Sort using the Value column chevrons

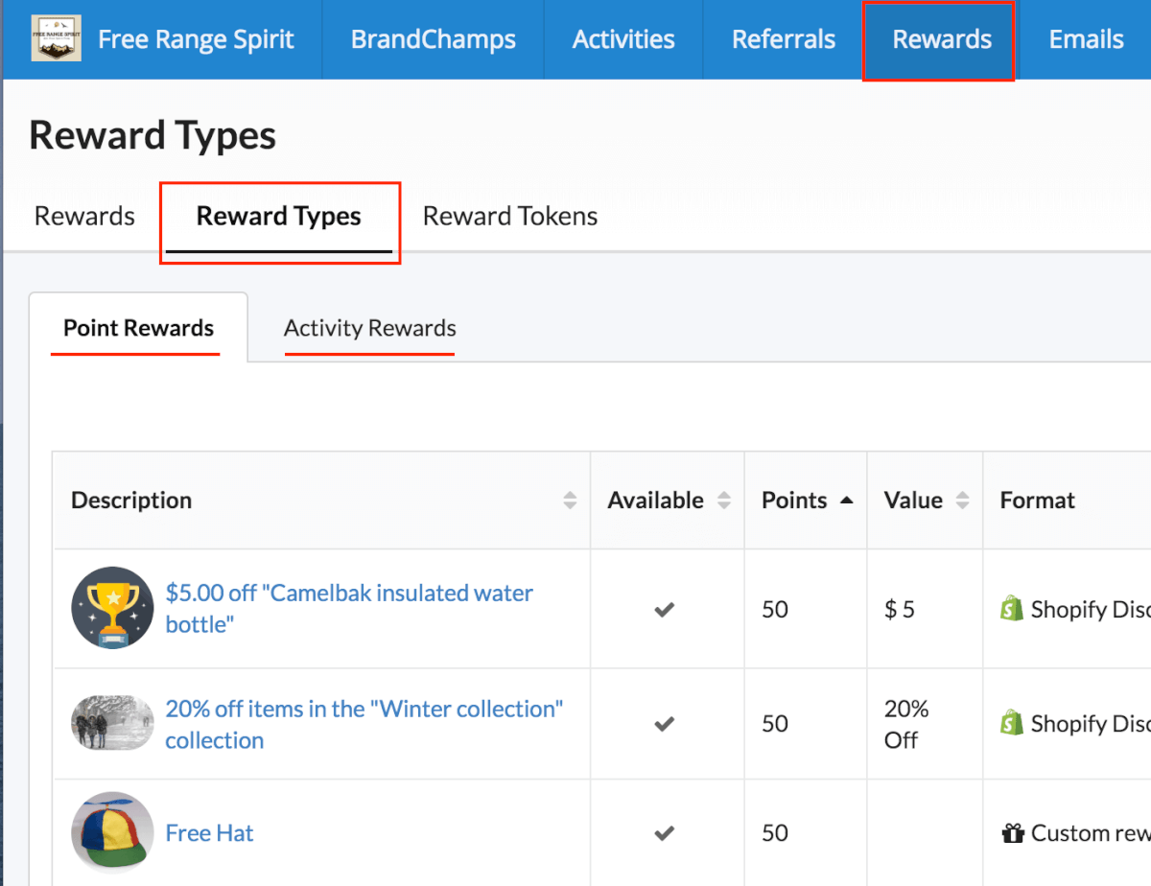click(x=962, y=500)
